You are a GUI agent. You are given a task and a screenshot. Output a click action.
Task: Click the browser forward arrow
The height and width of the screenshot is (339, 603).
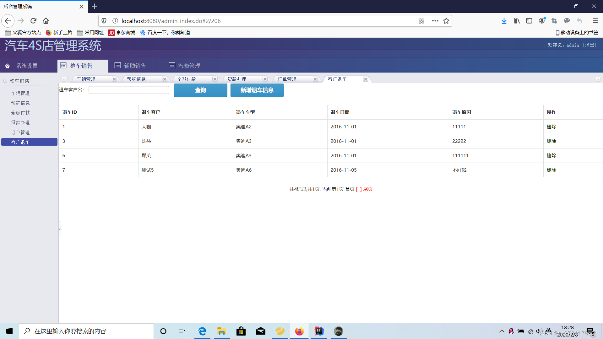(x=21, y=21)
